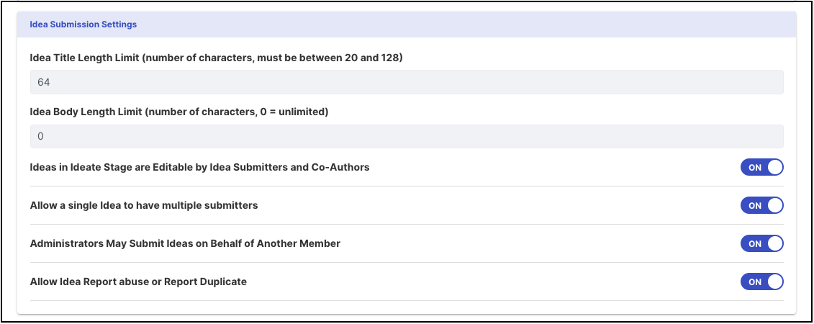
Task: Click the white knob on Ideate Stage toggle
Action: coord(774,167)
